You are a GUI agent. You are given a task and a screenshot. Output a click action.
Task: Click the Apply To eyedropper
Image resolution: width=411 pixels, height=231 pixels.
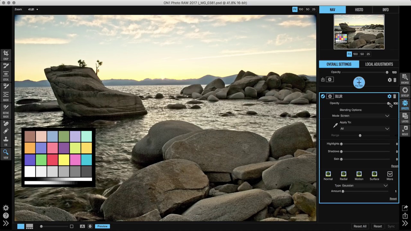click(336, 125)
